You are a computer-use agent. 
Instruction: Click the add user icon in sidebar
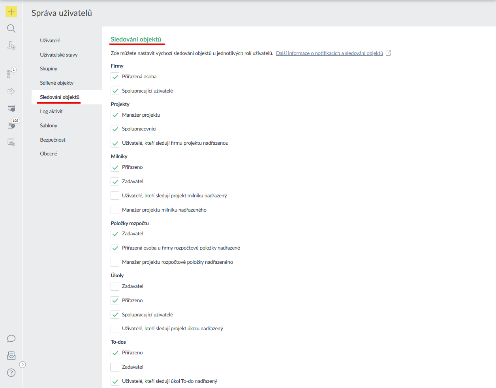click(x=11, y=45)
